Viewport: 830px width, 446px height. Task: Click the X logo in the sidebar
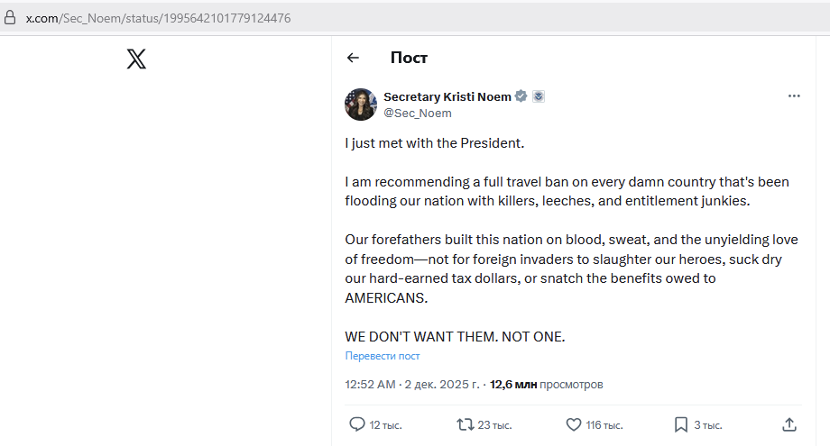click(136, 59)
